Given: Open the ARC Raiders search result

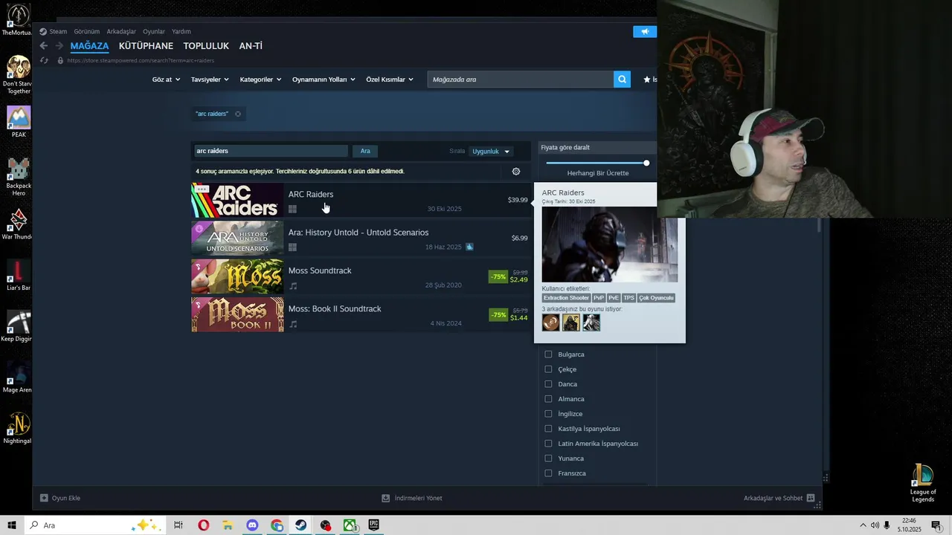Looking at the screenshot, I should click(x=361, y=201).
